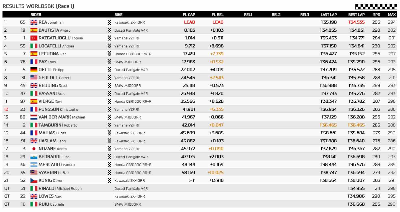Screen dimensions: 400x212
Task: Click the RESULTS WORLDSBK (Race 1) title
Action: [x=38, y=6]
